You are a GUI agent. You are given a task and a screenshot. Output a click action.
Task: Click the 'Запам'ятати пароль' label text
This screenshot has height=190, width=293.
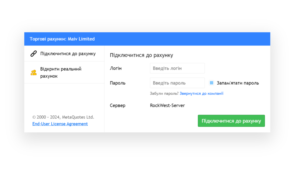click(238, 83)
